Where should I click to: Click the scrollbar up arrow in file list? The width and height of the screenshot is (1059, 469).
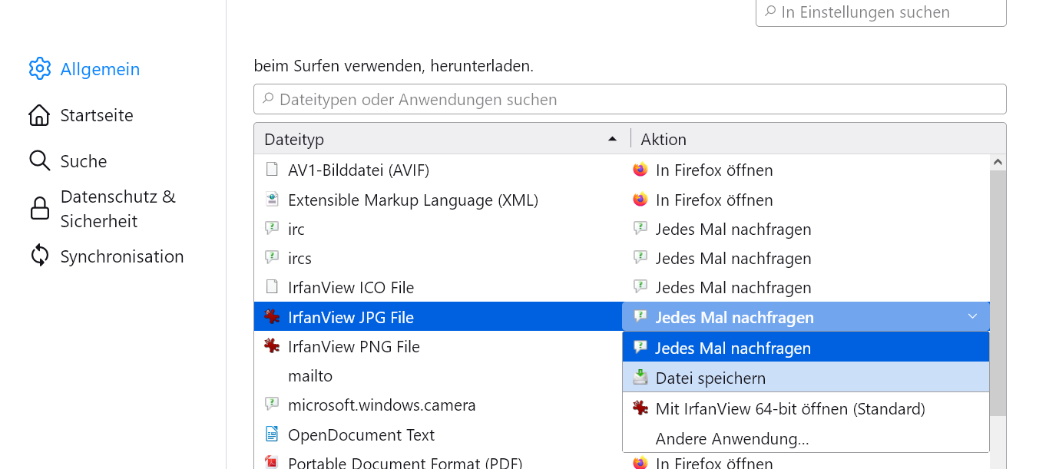[998, 162]
